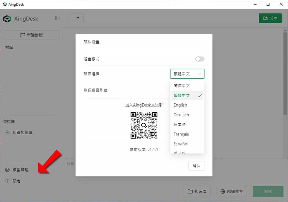Choose Français in language dropdown list
Screen dimensions: 288x202
point(187,134)
